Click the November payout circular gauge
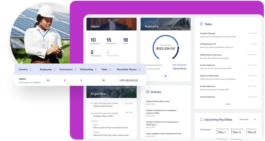This screenshot has width=265, height=141. pos(166,47)
